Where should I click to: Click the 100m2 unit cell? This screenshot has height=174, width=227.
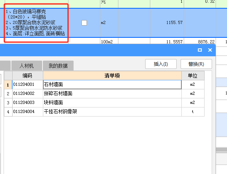click(107, 42)
